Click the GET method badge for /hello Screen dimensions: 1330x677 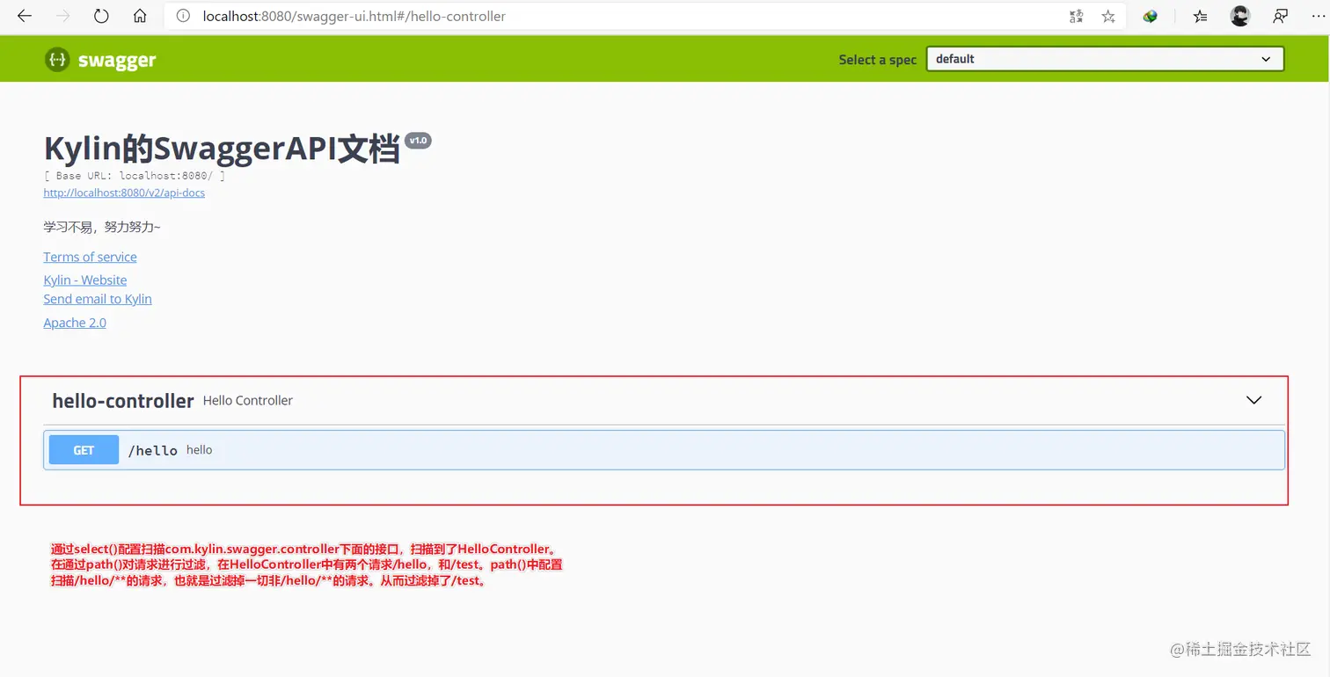coord(84,450)
